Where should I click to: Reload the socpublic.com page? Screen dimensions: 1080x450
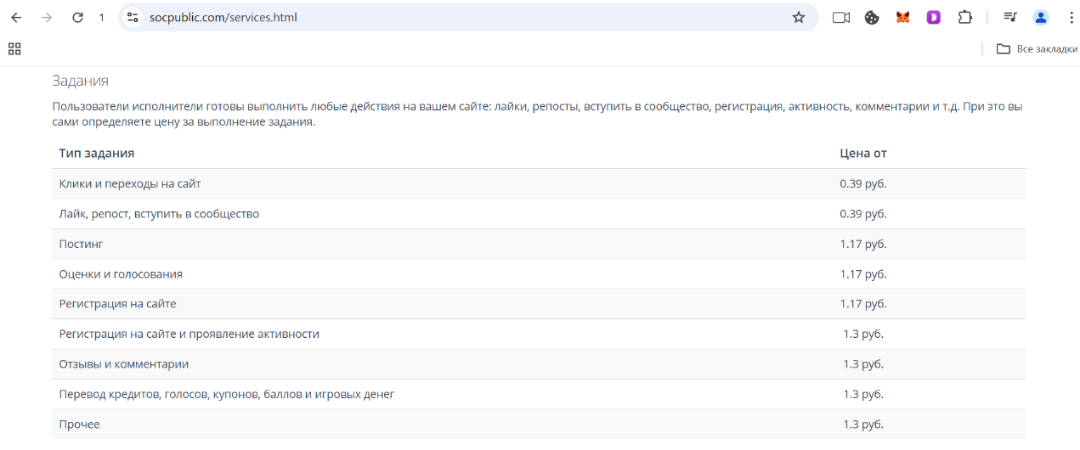point(77,17)
